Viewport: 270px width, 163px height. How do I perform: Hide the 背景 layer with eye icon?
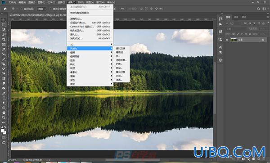click(227, 40)
